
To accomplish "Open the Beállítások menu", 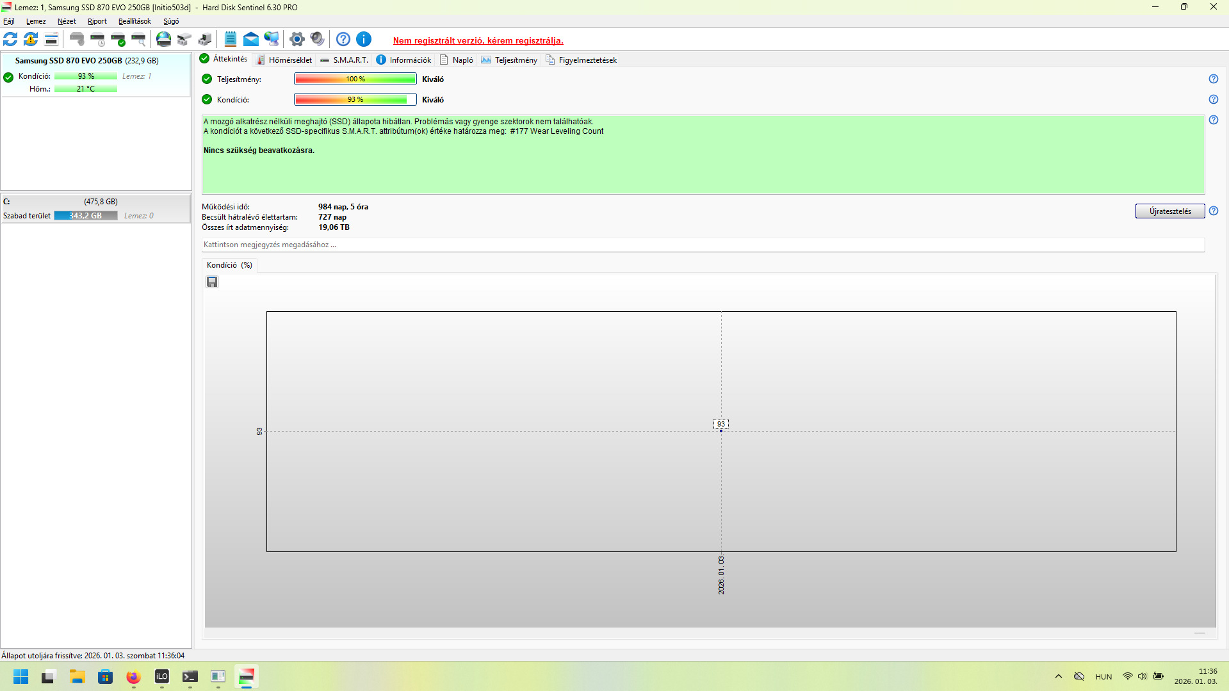I will (x=134, y=21).
